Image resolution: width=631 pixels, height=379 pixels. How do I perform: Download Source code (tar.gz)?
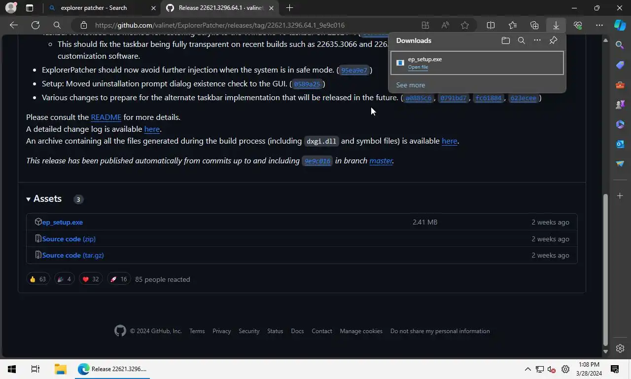point(73,255)
